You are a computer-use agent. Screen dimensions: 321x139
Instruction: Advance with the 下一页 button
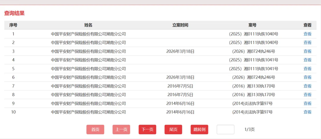click(147, 129)
